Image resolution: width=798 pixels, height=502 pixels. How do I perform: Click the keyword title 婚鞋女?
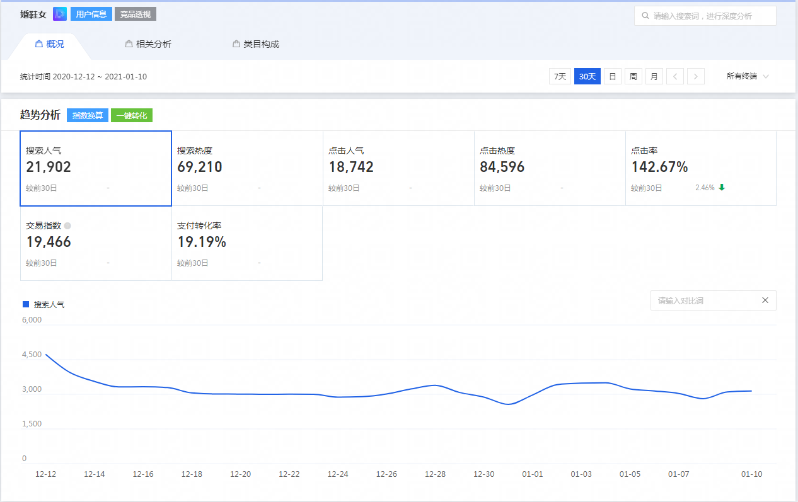(34, 14)
